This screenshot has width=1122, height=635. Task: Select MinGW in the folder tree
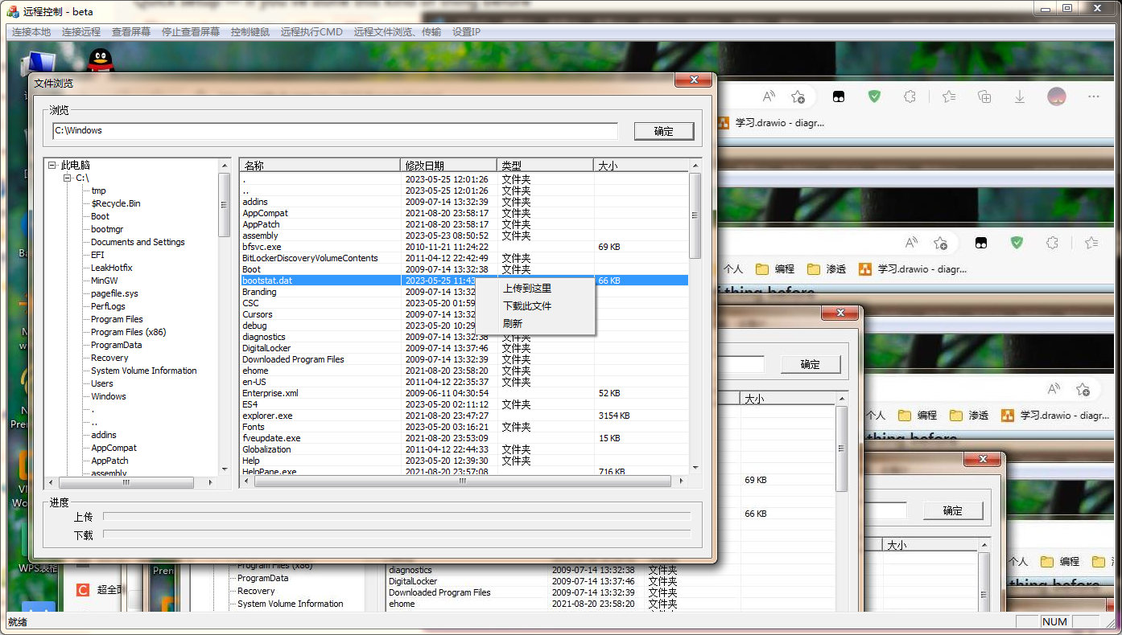click(105, 281)
